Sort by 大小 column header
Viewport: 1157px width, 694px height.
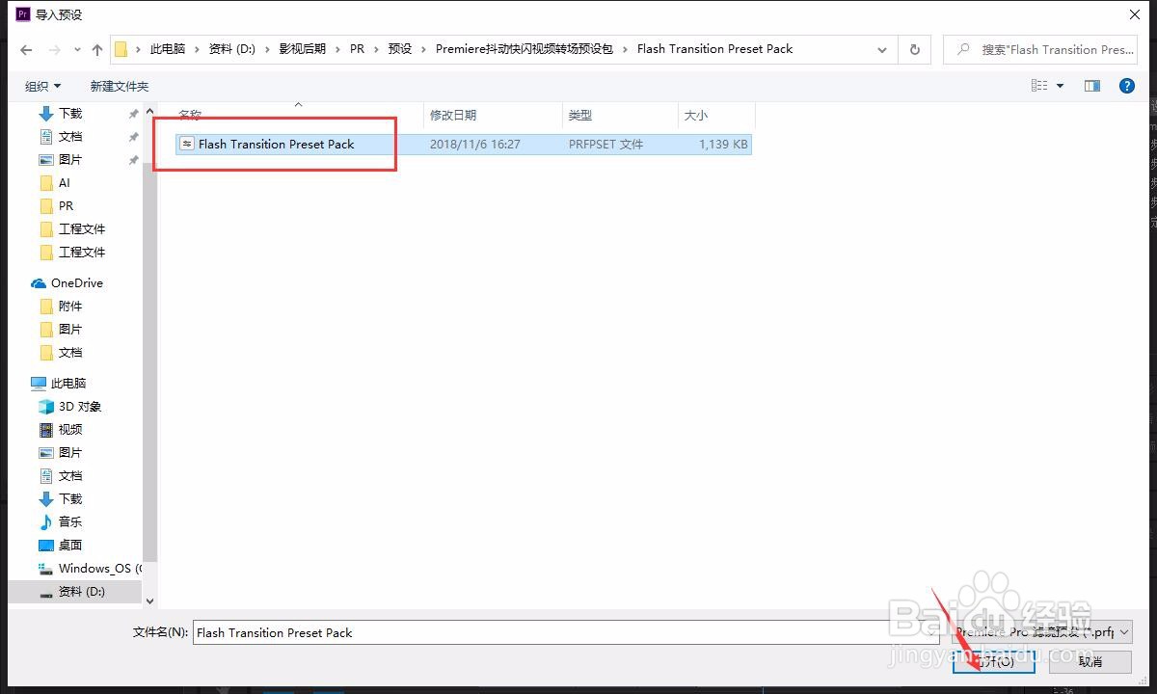coord(696,115)
